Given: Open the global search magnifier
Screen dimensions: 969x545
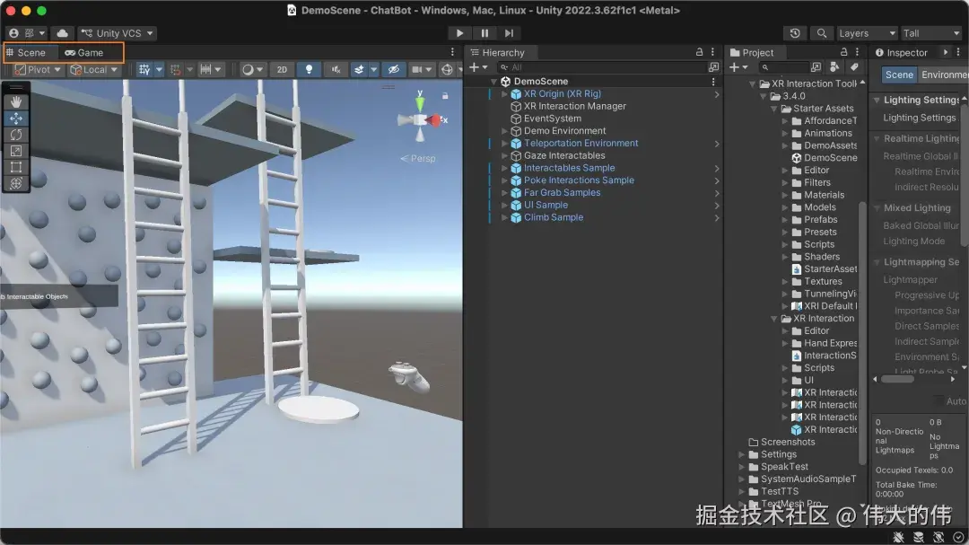Looking at the screenshot, I should point(821,33).
